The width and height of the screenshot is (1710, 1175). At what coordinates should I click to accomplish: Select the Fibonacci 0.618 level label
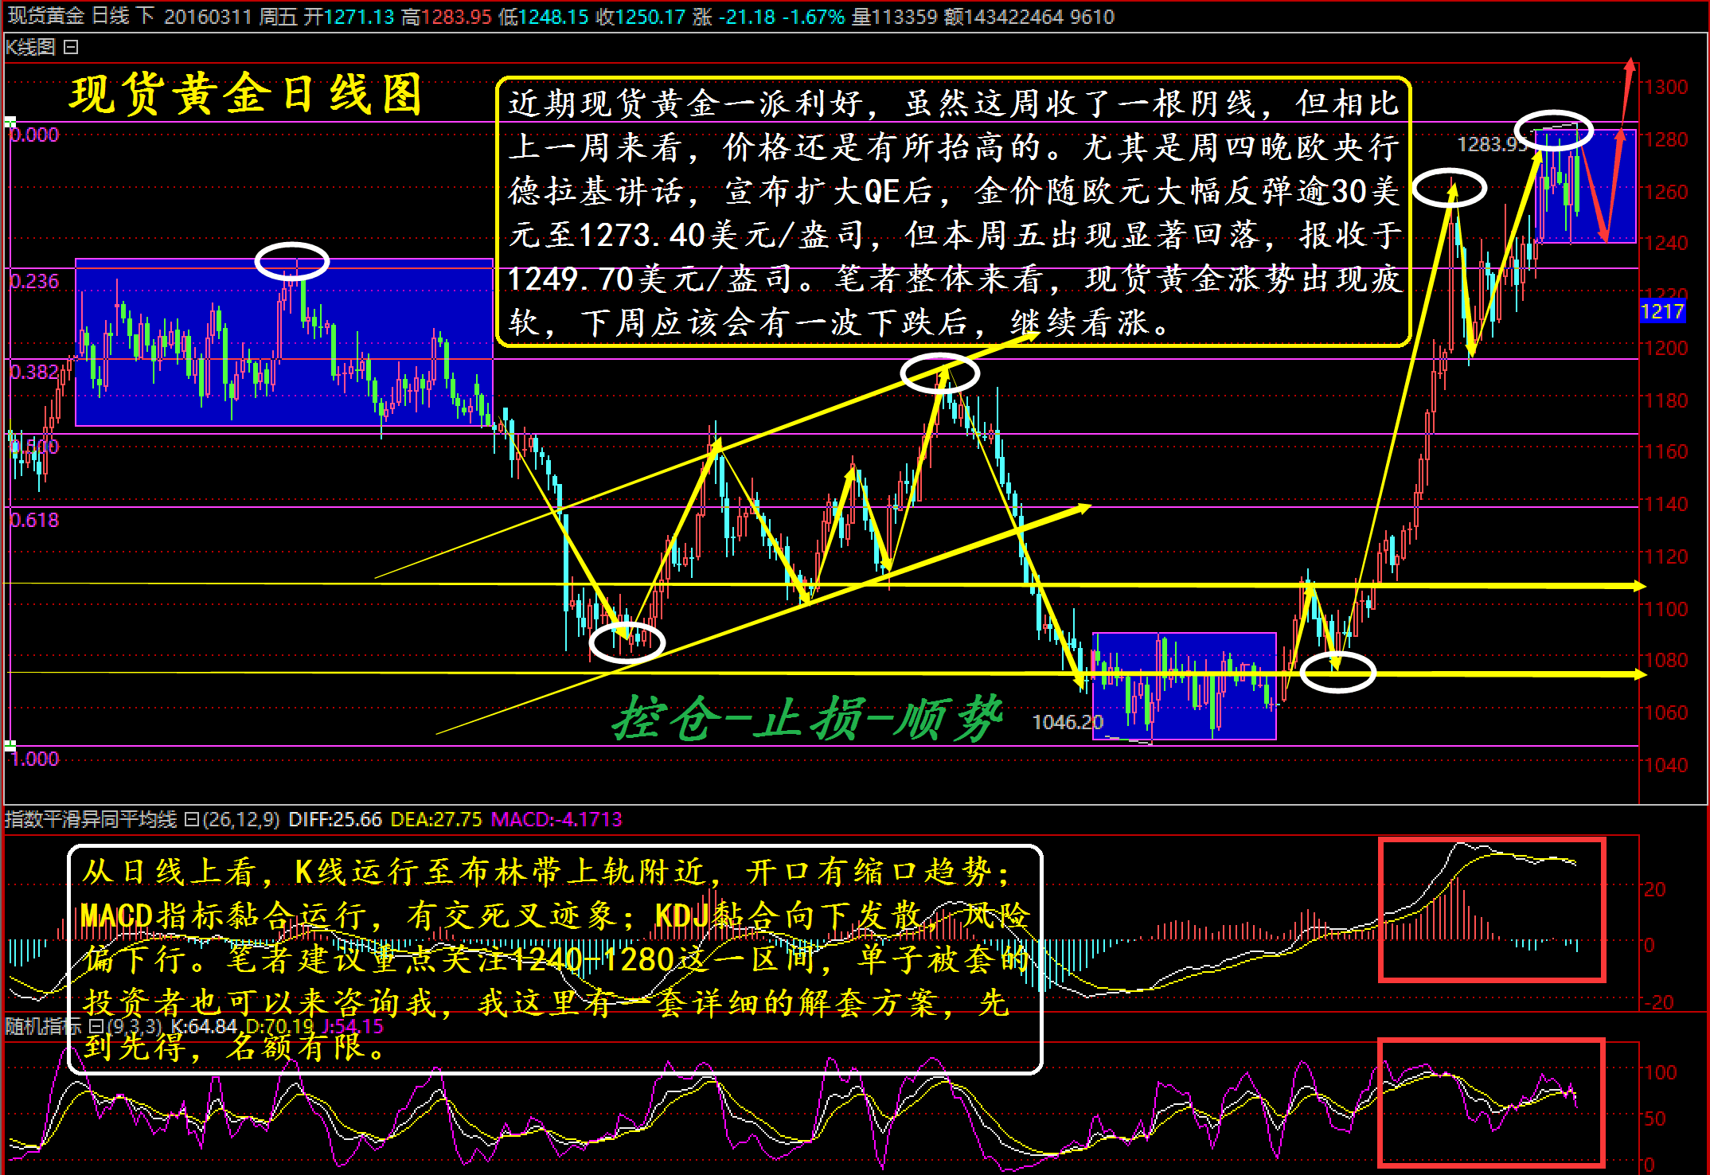click(x=35, y=521)
